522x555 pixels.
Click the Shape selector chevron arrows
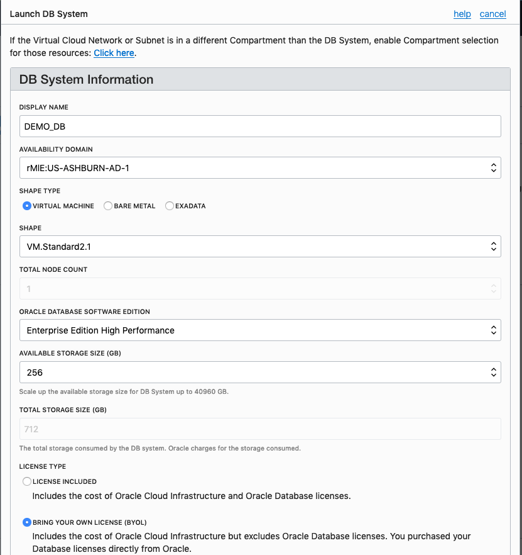(493, 247)
